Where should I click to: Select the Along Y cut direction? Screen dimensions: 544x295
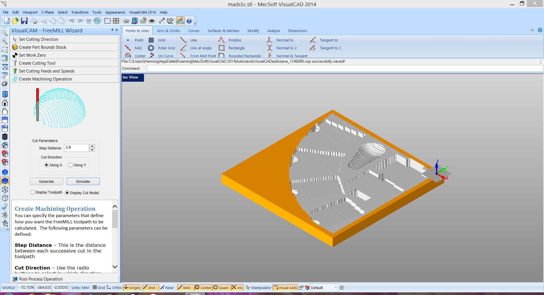click(71, 165)
